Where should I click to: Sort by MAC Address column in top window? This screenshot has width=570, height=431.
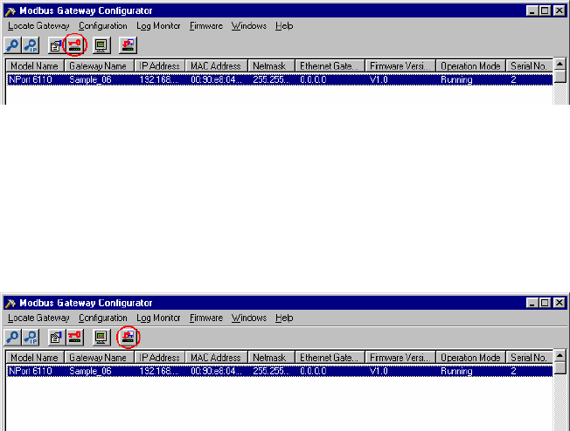pyautogui.click(x=217, y=66)
